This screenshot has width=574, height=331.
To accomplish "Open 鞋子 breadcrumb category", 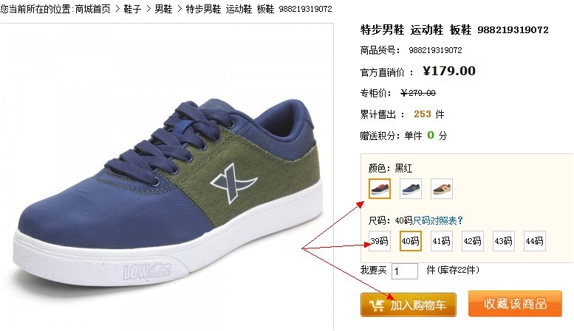I will click(x=132, y=9).
